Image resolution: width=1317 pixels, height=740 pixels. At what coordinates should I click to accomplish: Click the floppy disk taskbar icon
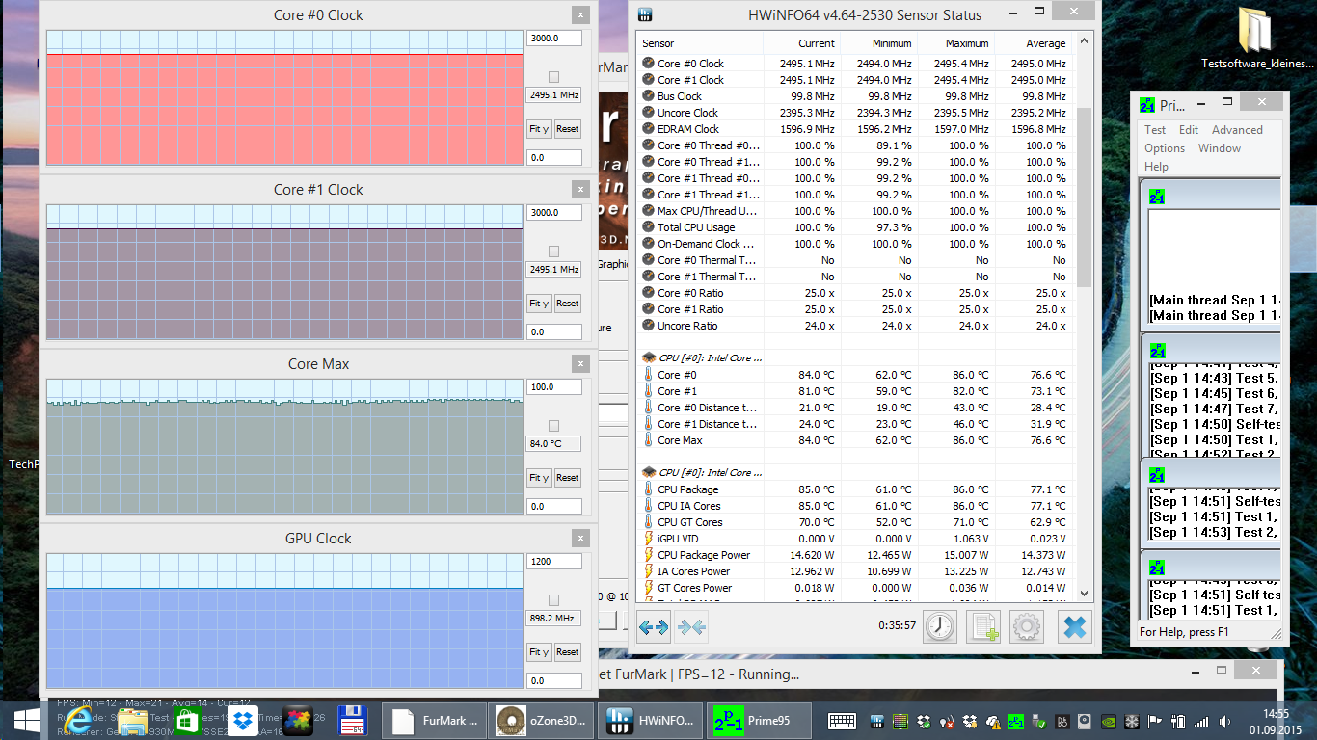click(352, 721)
